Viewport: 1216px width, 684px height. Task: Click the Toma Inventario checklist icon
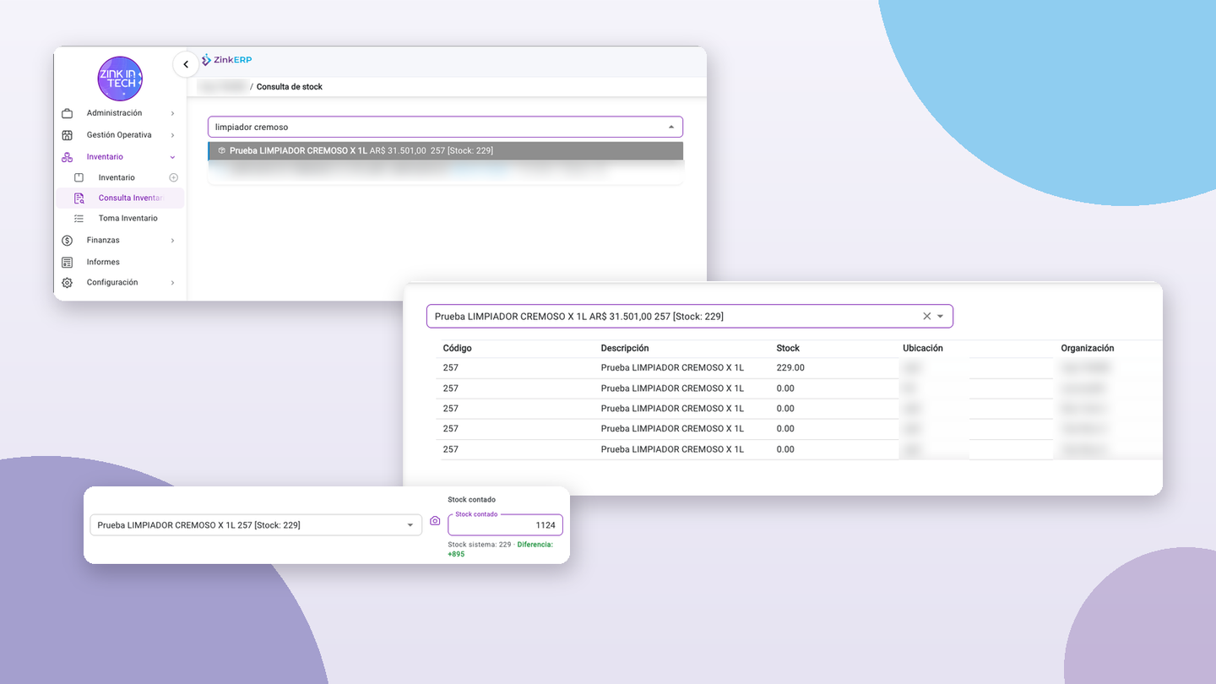[x=79, y=219]
